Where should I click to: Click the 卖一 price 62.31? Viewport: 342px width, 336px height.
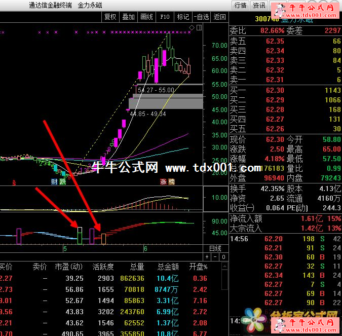click(x=275, y=80)
